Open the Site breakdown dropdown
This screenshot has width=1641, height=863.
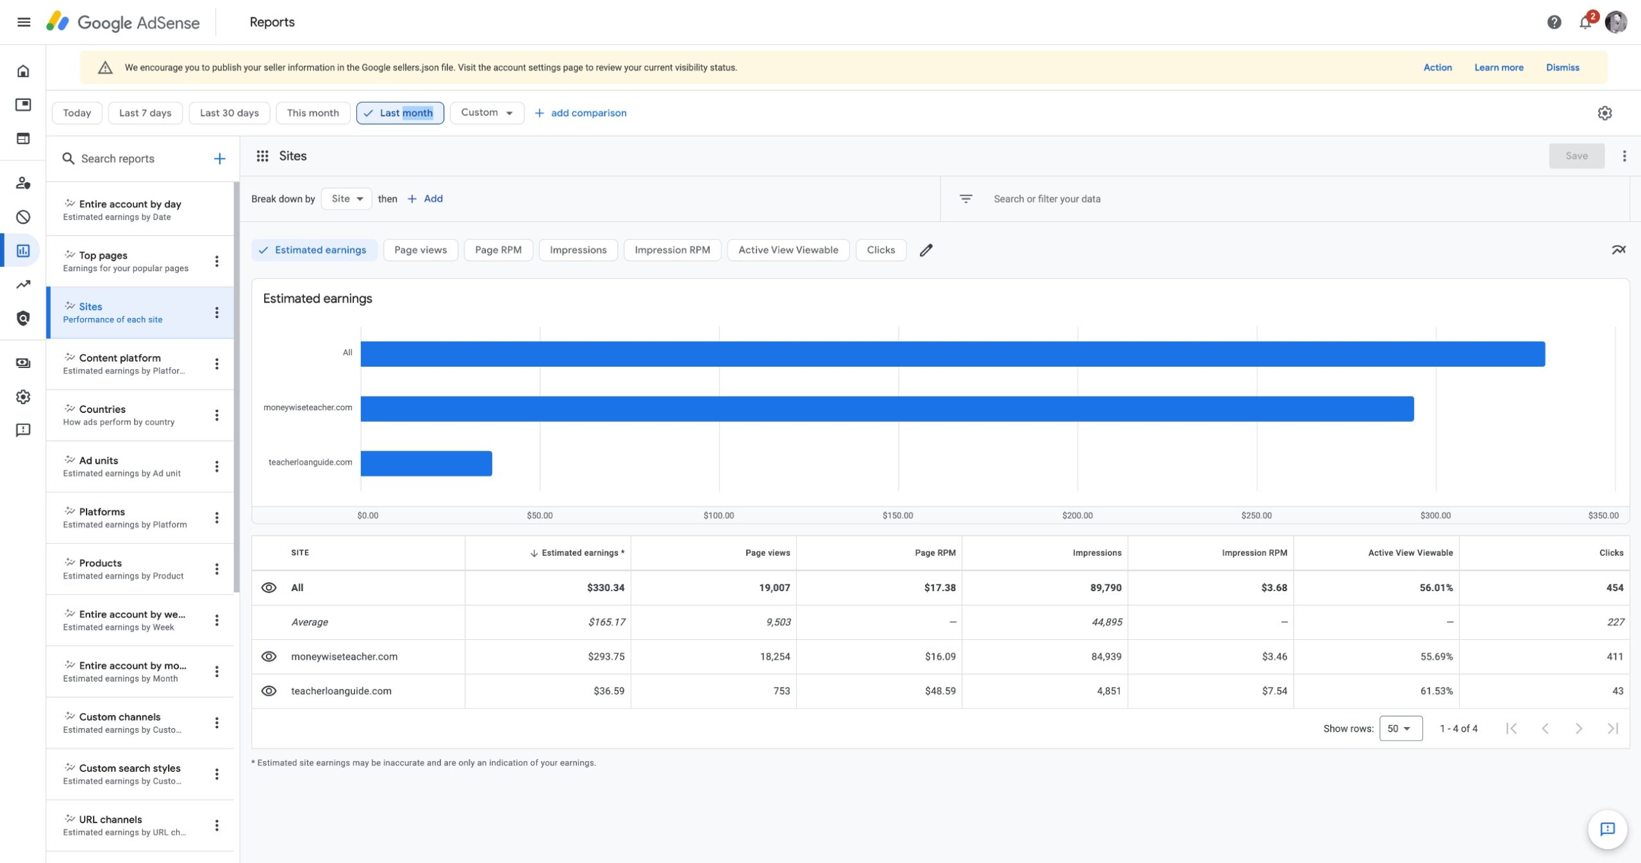(347, 199)
